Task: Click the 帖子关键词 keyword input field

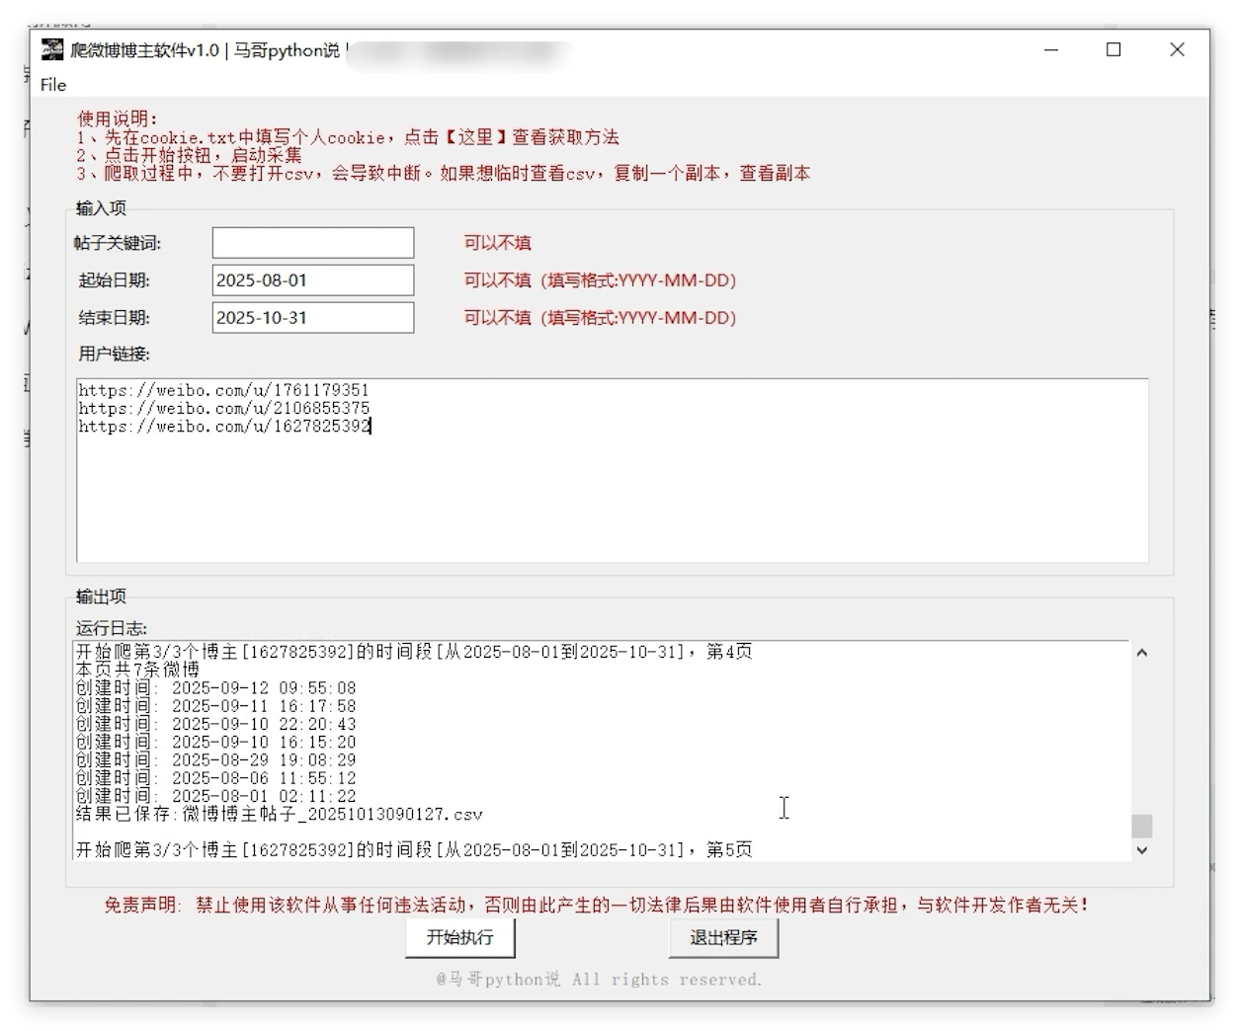Action: pyautogui.click(x=312, y=242)
